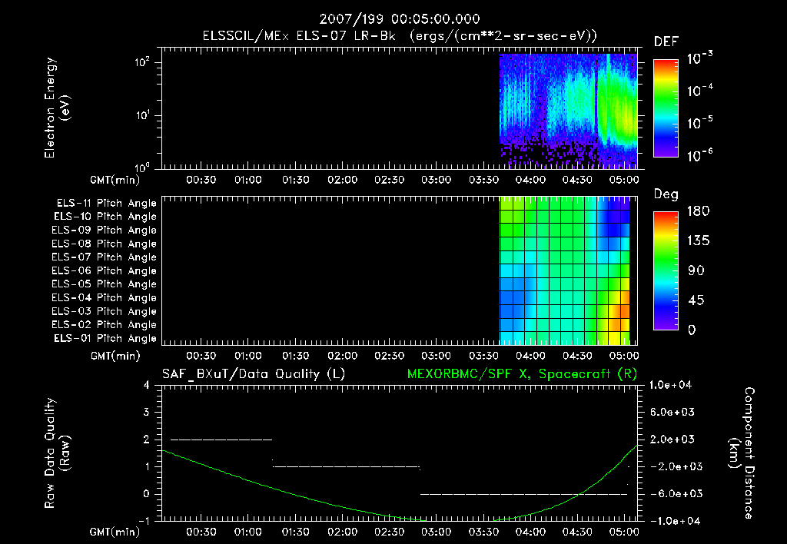Viewport: 787px width, 544px height.
Task: Select the ELS-01 Pitch Angle row label
Action: pos(105,339)
